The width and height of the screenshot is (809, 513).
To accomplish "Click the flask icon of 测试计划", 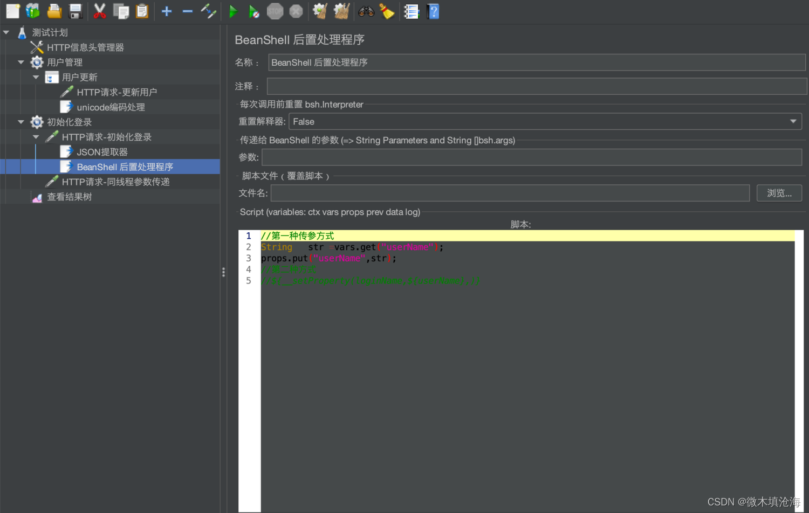I will click(x=22, y=33).
